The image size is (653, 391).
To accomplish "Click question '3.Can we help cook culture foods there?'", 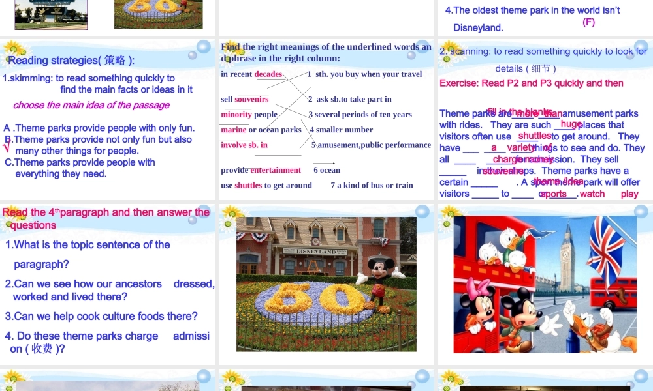I will (x=101, y=316).
